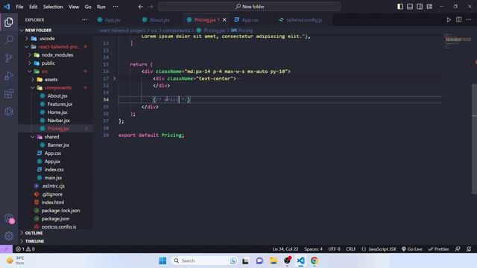477x268 pixels.
Task: Expand the .vscode folder
Action: coord(46,39)
